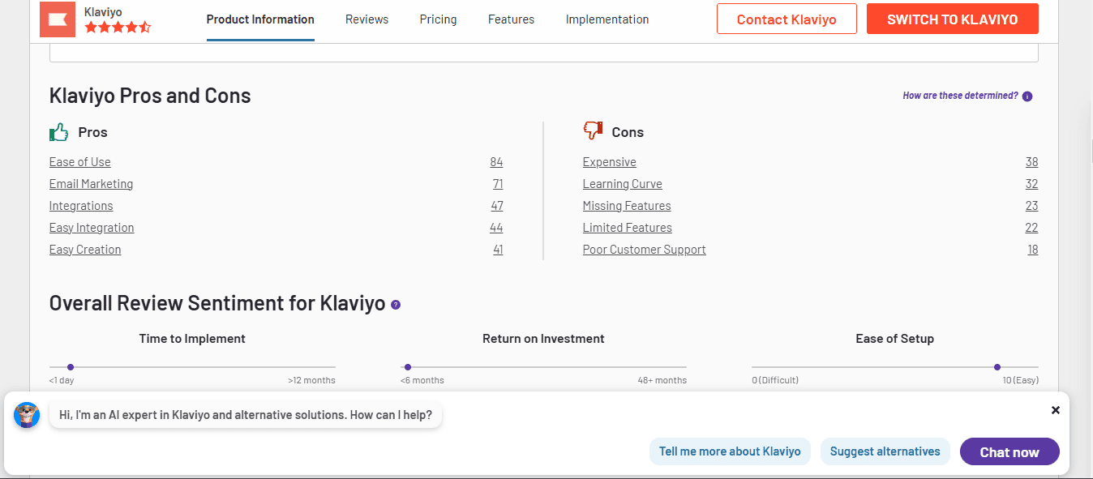Open the Easy Creation pro link

[85, 250]
